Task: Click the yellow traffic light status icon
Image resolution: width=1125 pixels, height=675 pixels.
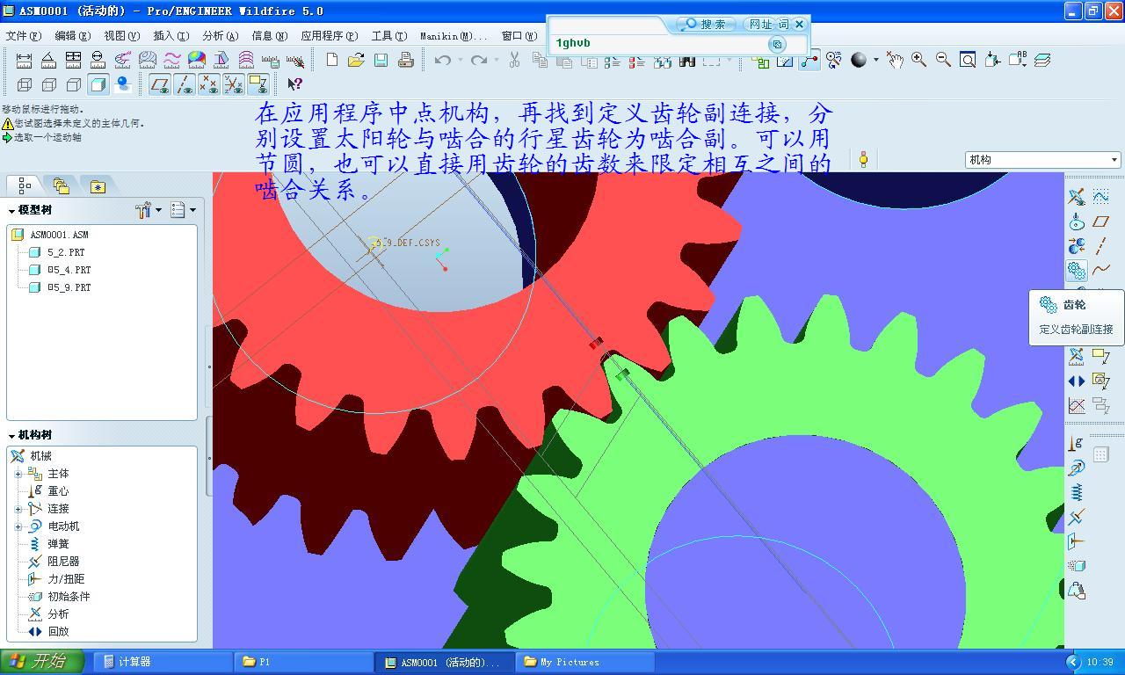Action: (x=863, y=160)
